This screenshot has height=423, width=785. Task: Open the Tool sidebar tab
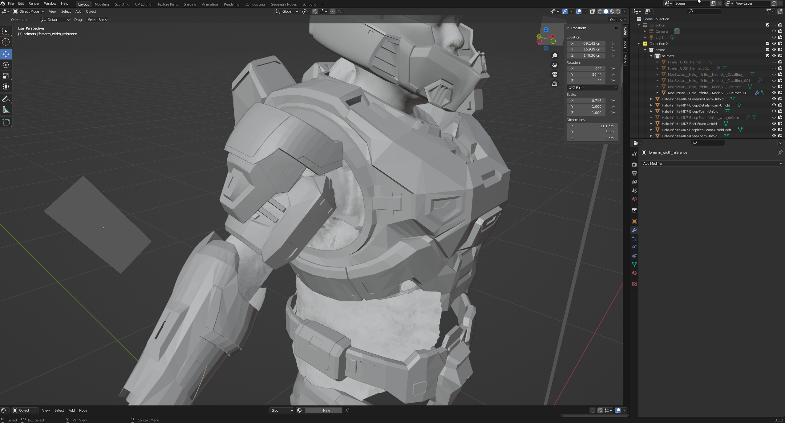tap(625, 44)
